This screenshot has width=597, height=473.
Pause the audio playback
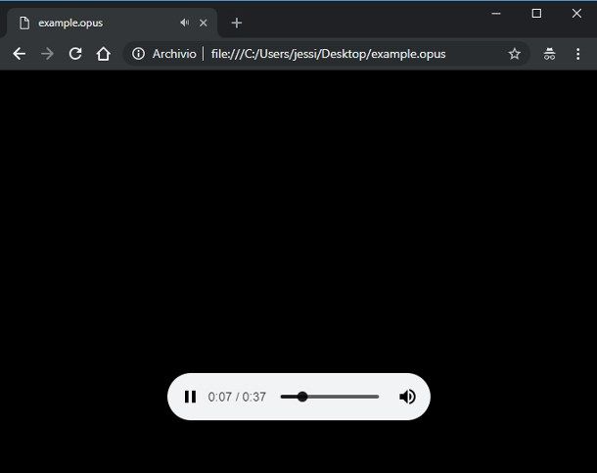190,397
